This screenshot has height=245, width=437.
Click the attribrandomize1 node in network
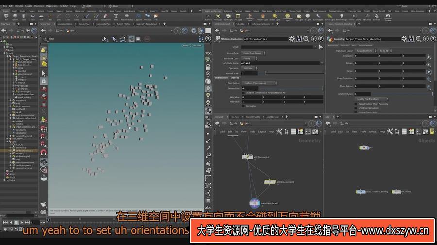pyautogui.click(x=270, y=182)
